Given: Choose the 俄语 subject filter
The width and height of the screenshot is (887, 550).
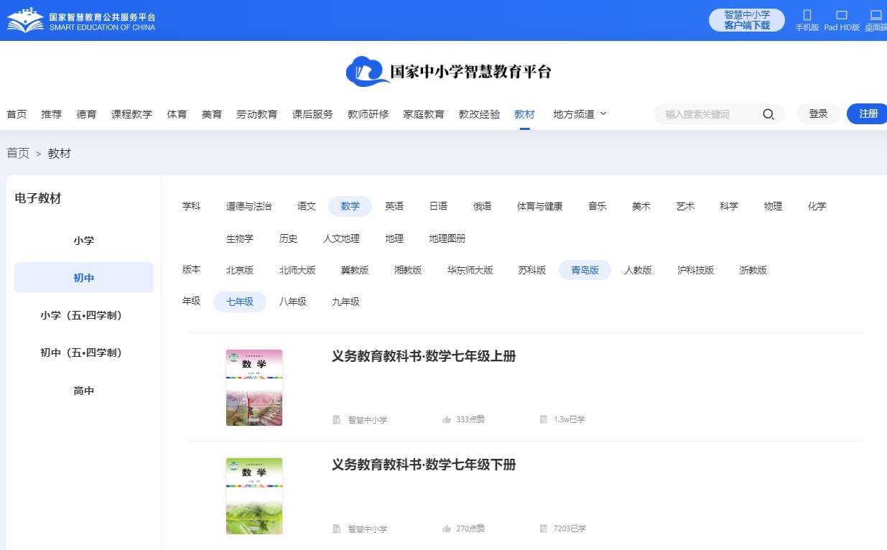Looking at the screenshot, I should (x=482, y=206).
